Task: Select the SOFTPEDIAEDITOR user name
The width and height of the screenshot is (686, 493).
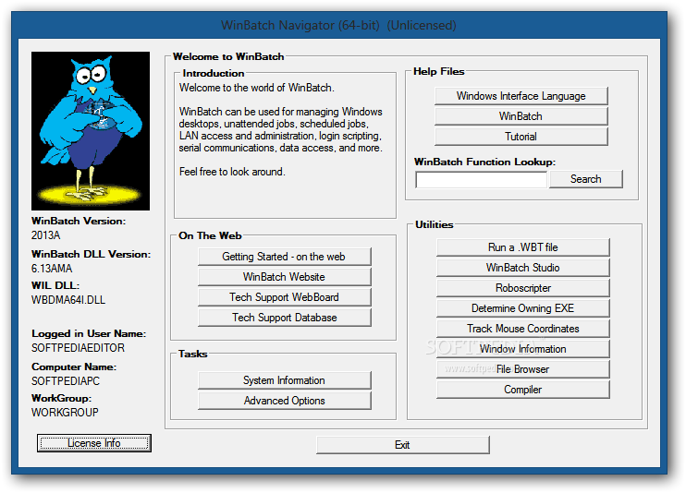Action: click(78, 348)
